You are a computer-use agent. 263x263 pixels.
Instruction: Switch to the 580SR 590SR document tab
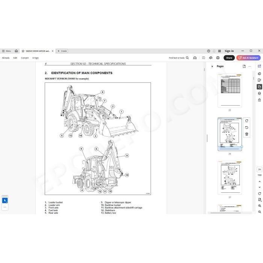(x=38, y=51)
